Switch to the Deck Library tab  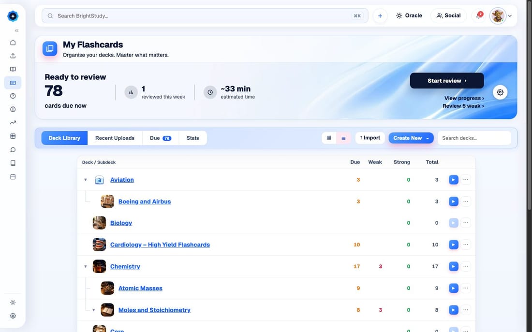pos(64,138)
